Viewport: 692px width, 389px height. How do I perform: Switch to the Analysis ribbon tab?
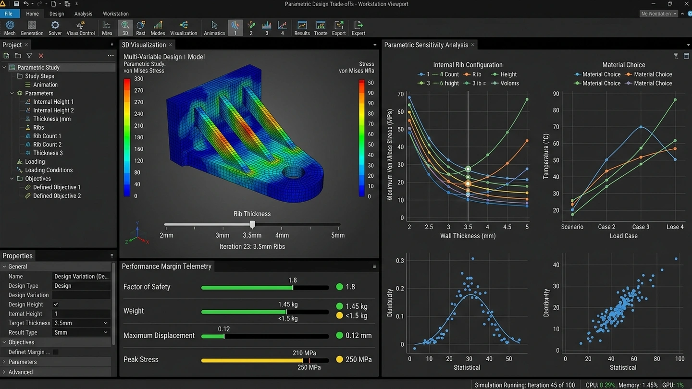(x=83, y=14)
